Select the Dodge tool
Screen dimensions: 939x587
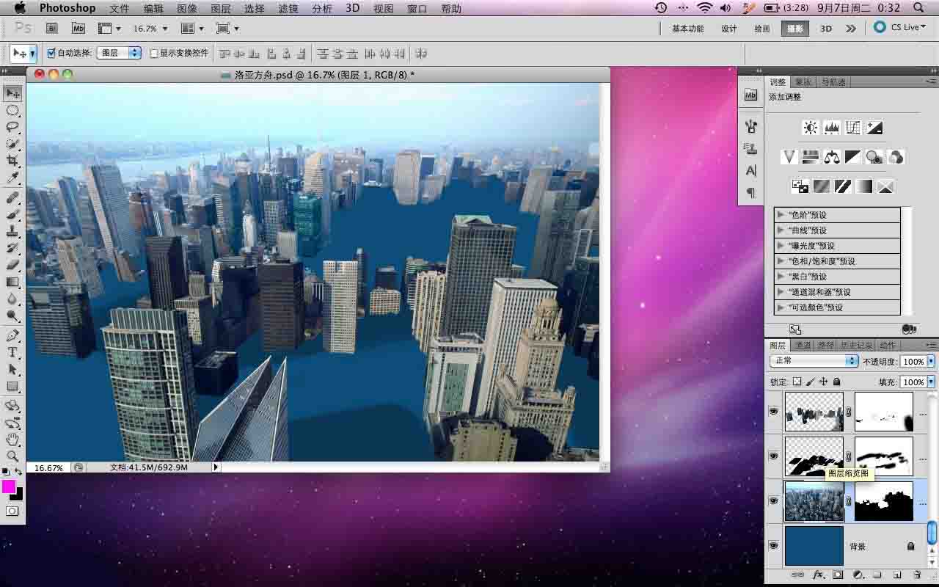[12, 316]
